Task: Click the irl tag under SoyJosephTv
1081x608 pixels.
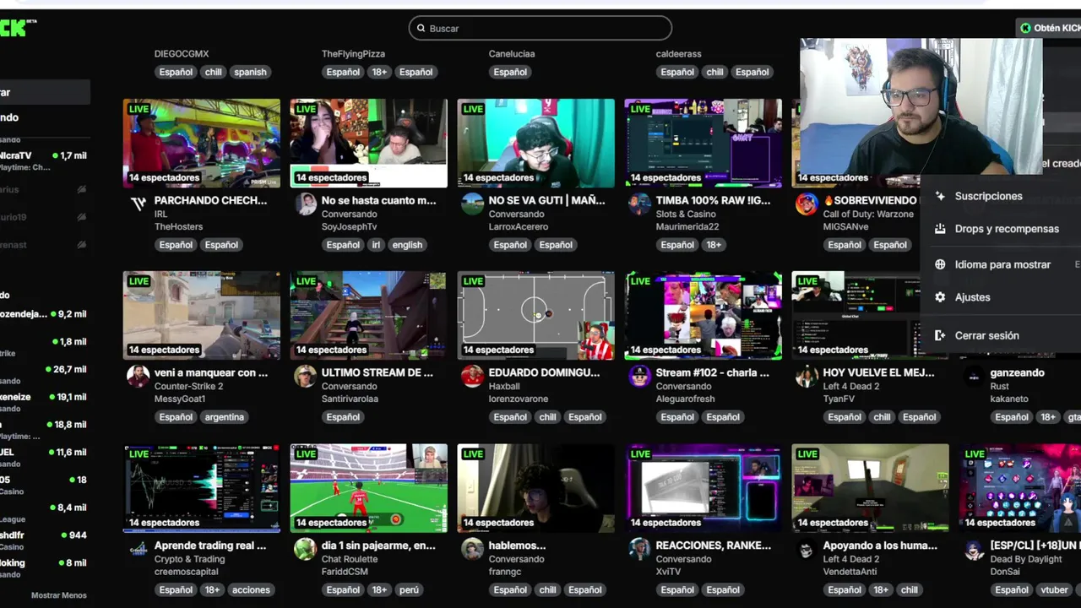Action: tap(377, 245)
